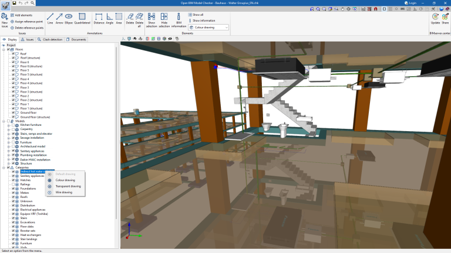The width and height of the screenshot is (451, 253).
Task: Expand the Sewage installation model node
Action: coord(8,138)
